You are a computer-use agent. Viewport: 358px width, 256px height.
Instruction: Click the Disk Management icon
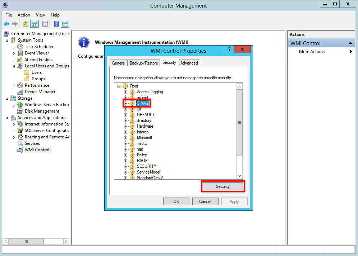tap(20, 111)
